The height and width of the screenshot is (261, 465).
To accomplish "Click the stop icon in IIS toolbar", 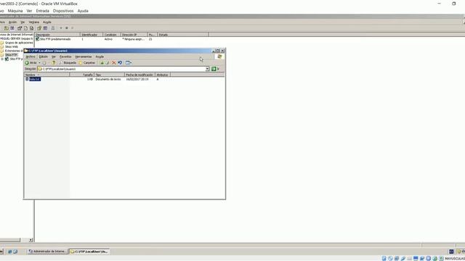I will pyautogui.click(x=67, y=28).
